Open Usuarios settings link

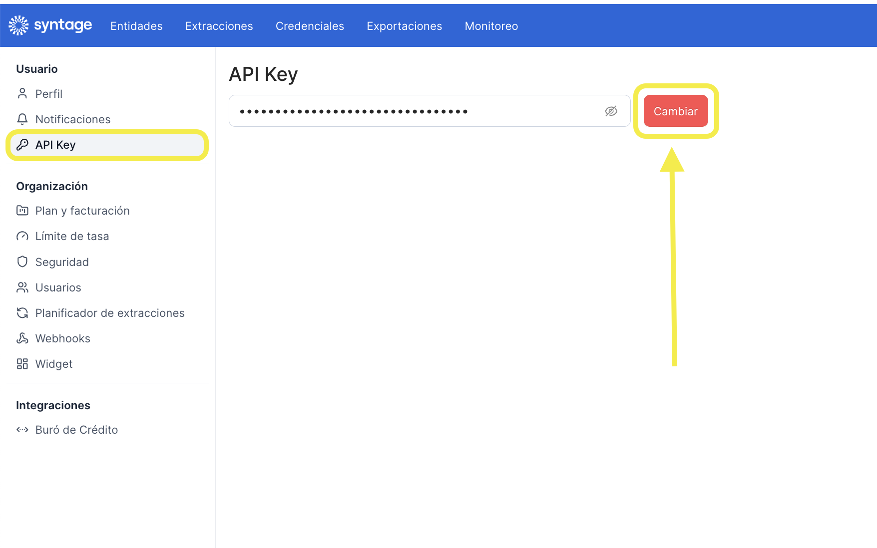click(58, 287)
